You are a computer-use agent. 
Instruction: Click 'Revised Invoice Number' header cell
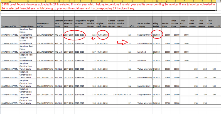pyautogui.click(x=112, y=22)
